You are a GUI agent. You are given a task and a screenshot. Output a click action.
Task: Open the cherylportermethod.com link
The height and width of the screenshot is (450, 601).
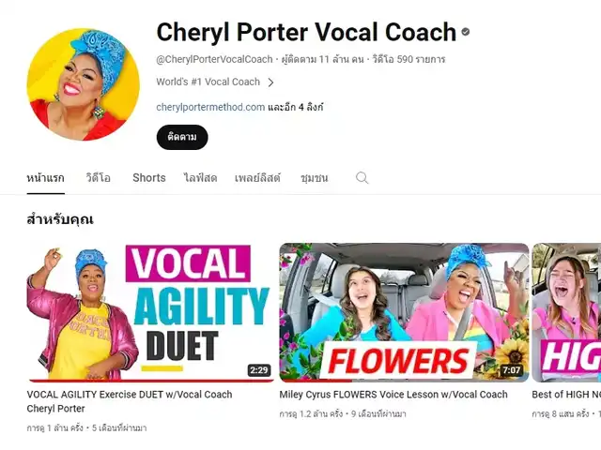click(x=210, y=107)
